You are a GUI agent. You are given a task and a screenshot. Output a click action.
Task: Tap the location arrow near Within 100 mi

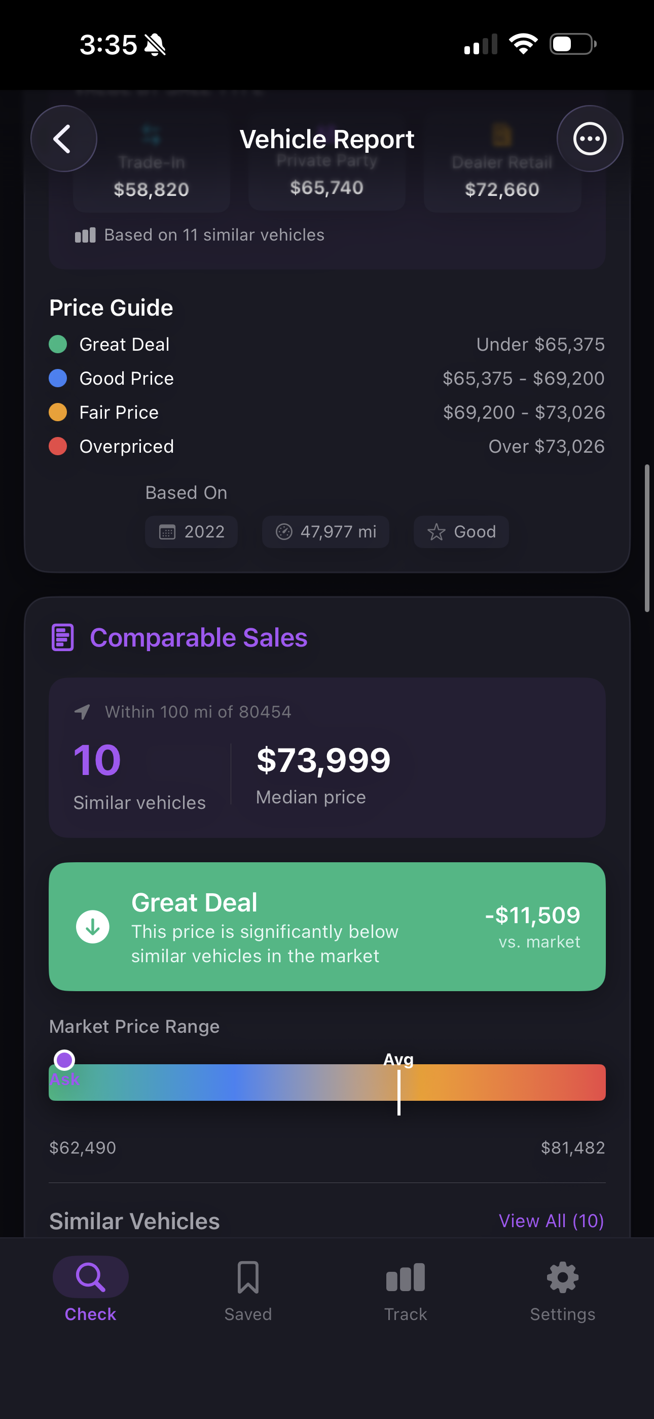[x=82, y=711]
